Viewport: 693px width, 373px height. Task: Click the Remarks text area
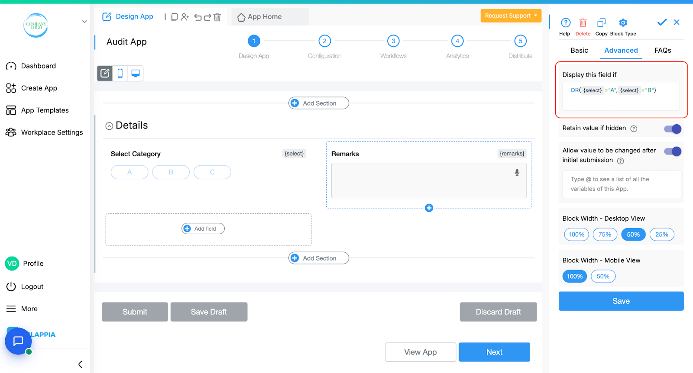click(x=429, y=180)
